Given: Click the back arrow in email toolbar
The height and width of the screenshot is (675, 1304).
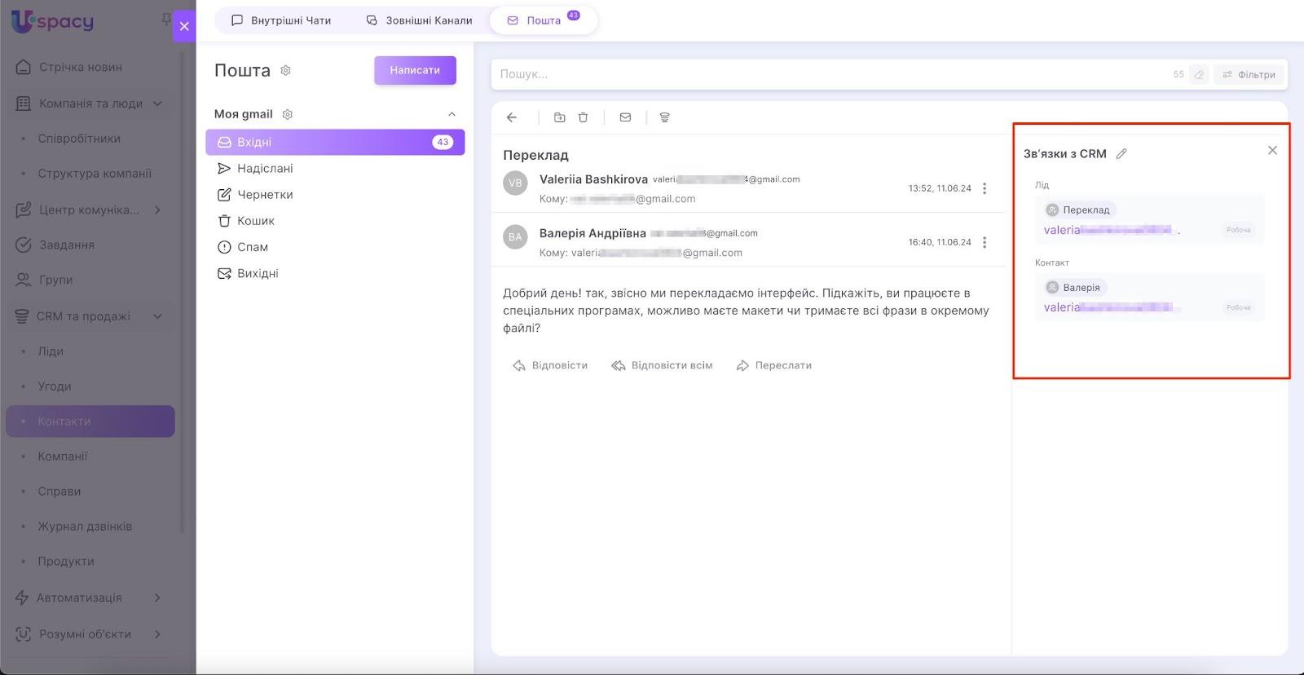Looking at the screenshot, I should 512,117.
